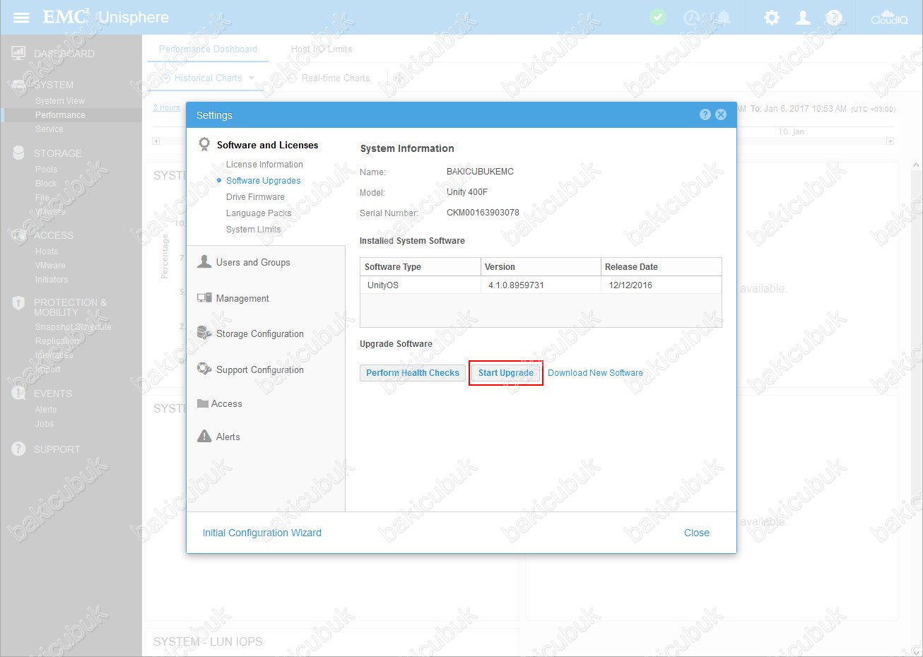923x657 pixels.
Task: Open the CloudIQ icon
Action: pyautogui.click(x=889, y=18)
